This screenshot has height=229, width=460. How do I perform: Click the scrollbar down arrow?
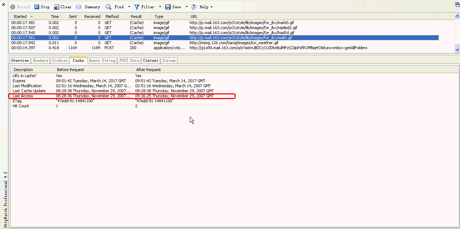point(457,50)
